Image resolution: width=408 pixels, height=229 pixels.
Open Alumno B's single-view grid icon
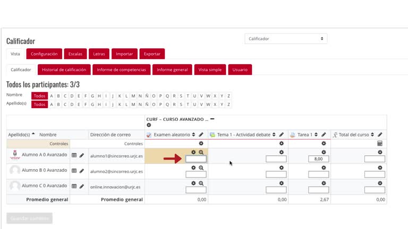(74, 171)
